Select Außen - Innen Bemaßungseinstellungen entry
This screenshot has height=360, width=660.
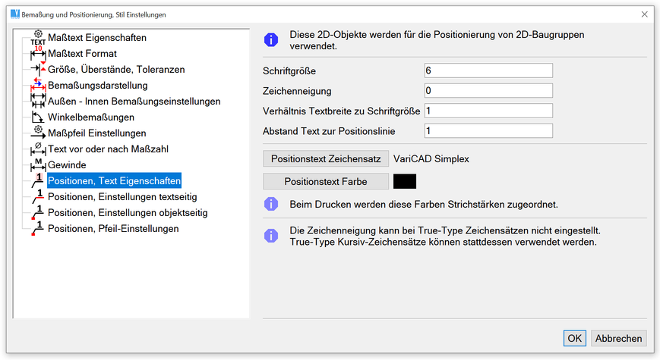tap(134, 102)
